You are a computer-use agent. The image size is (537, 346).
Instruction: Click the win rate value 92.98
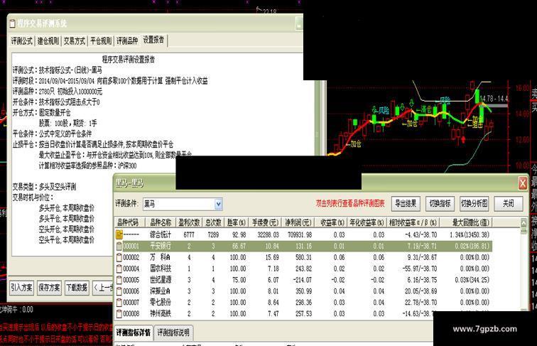coord(239,234)
